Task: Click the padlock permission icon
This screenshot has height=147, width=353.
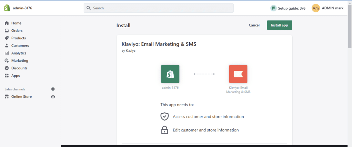Action: tap(164, 130)
